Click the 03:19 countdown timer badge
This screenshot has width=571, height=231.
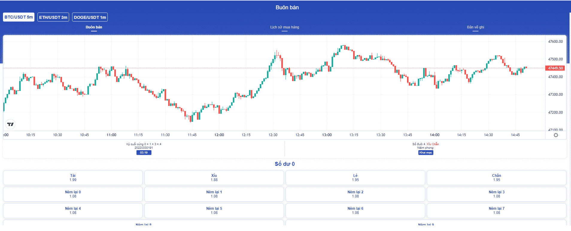click(144, 153)
